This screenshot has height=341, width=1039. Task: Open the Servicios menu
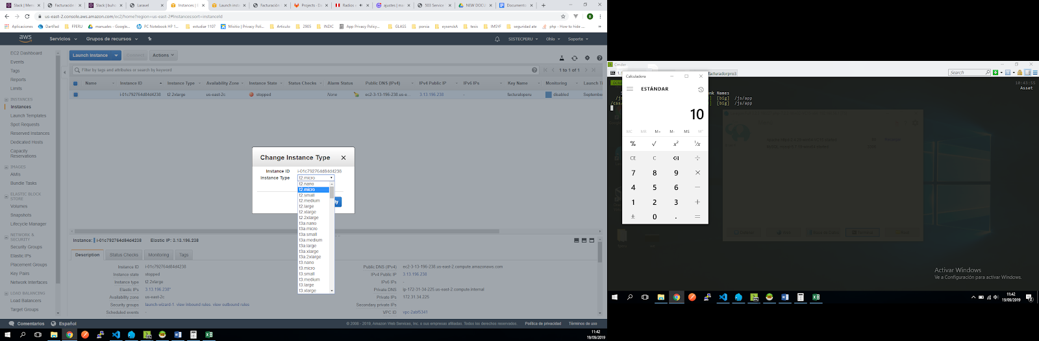click(62, 39)
